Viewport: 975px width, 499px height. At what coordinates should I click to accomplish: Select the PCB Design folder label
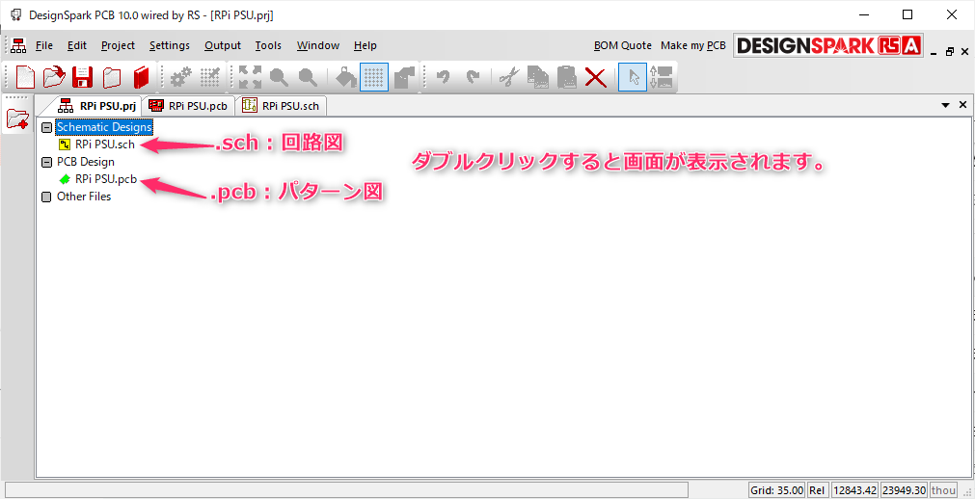click(x=86, y=162)
